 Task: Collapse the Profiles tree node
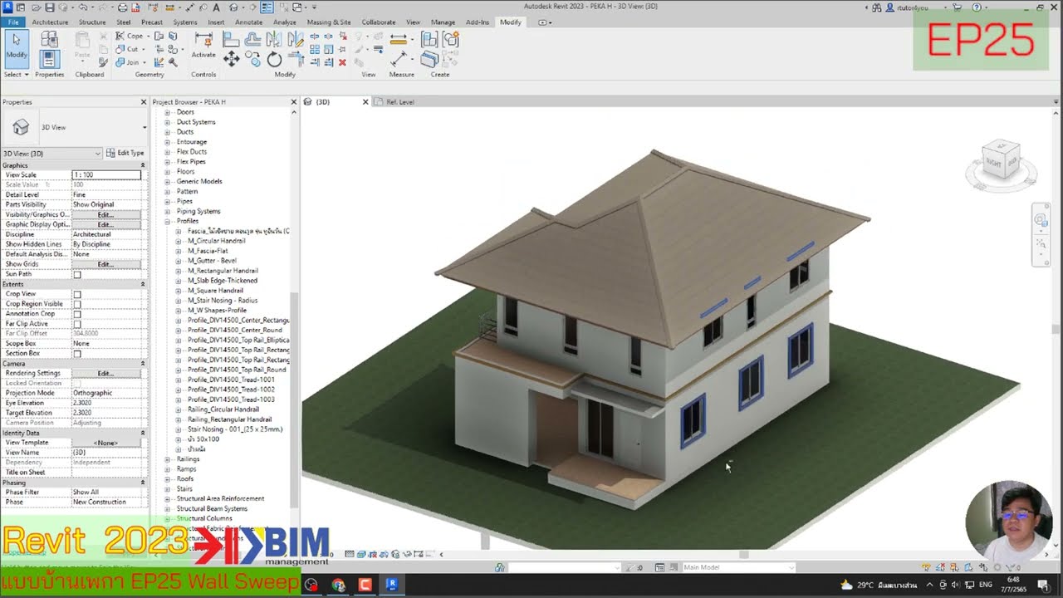click(167, 221)
